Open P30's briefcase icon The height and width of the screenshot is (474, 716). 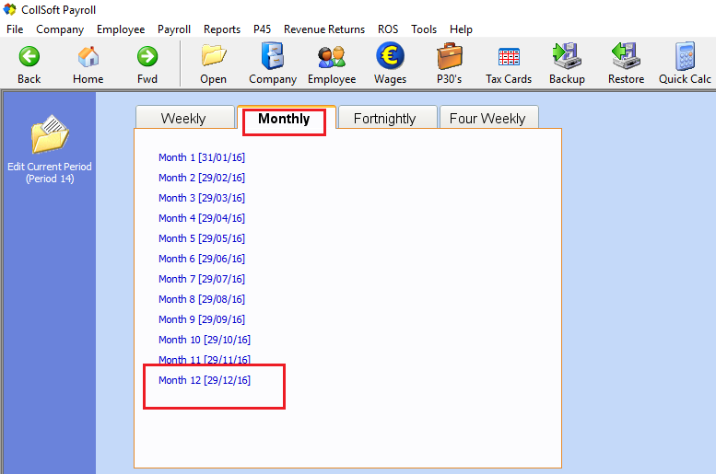(450, 57)
